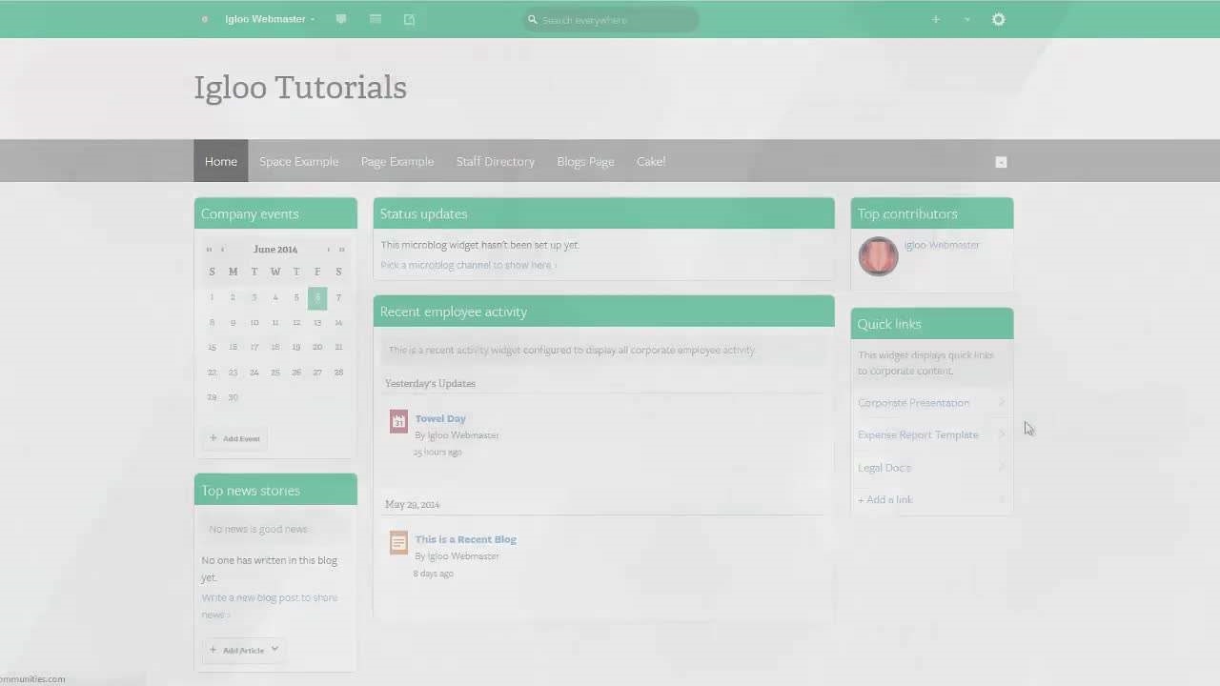The width and height of the screenshot is (1220, 686).
Task: Click the search magnifier icon
Action: point(533,19)
